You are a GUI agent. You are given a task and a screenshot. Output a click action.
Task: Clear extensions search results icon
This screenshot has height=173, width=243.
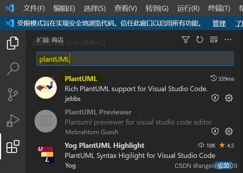(x=214, y=39)
